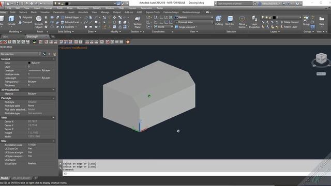
Task: Expand the Draw panel dropdown
Action: coord(92,32)
